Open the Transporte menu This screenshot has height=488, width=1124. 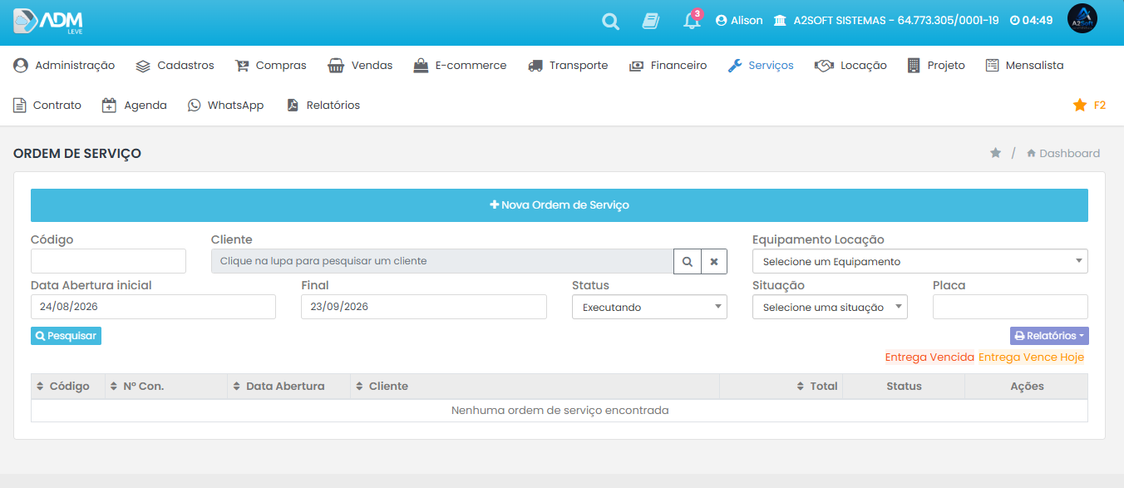(x=568, y=66)
